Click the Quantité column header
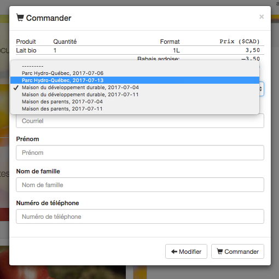 click(x=65, y=42)
